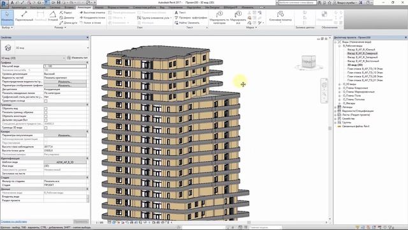
Task: Close the Диспетчер проекта browser panel
Action: 405,38
